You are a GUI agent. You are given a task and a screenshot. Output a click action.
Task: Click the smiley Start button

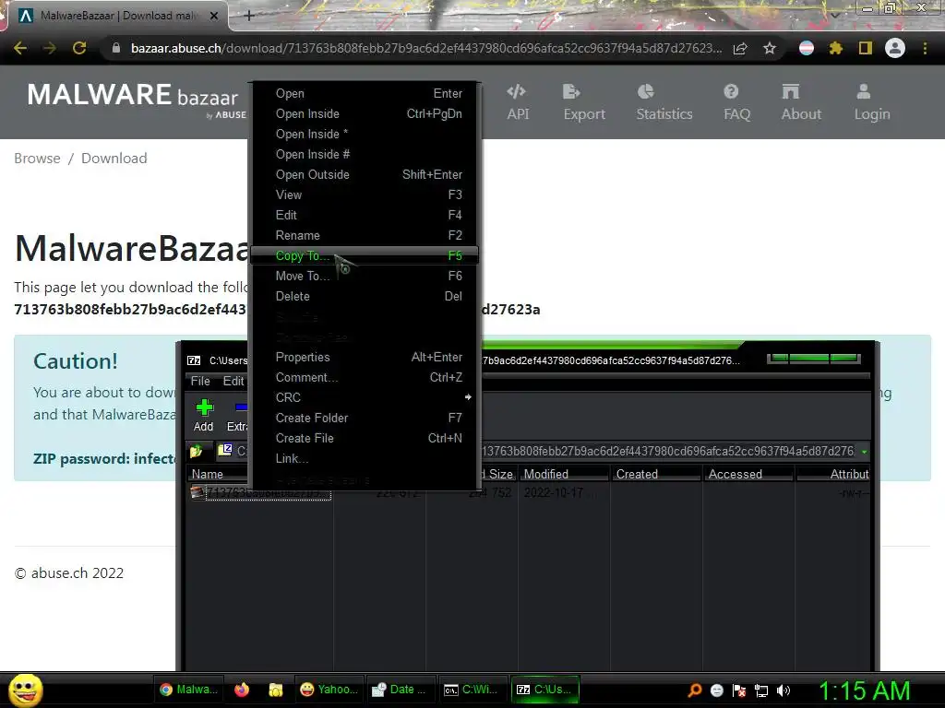25,690
